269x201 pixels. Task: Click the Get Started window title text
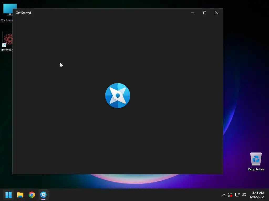tap(23, 13)
